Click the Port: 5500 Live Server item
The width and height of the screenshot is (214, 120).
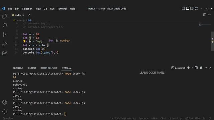coord(193,118)
